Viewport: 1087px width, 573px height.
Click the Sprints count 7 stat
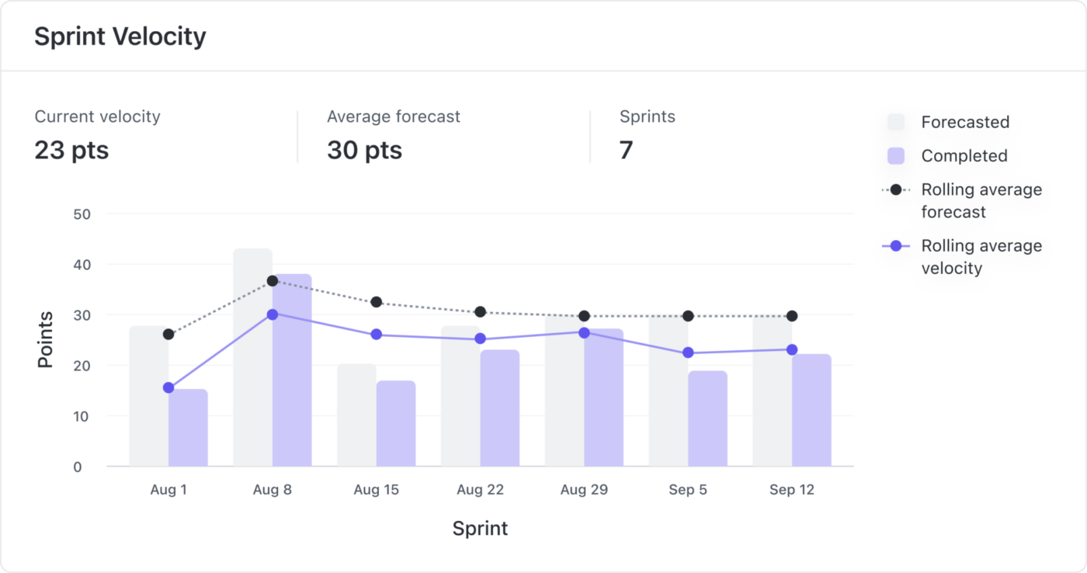click(627, 149)
